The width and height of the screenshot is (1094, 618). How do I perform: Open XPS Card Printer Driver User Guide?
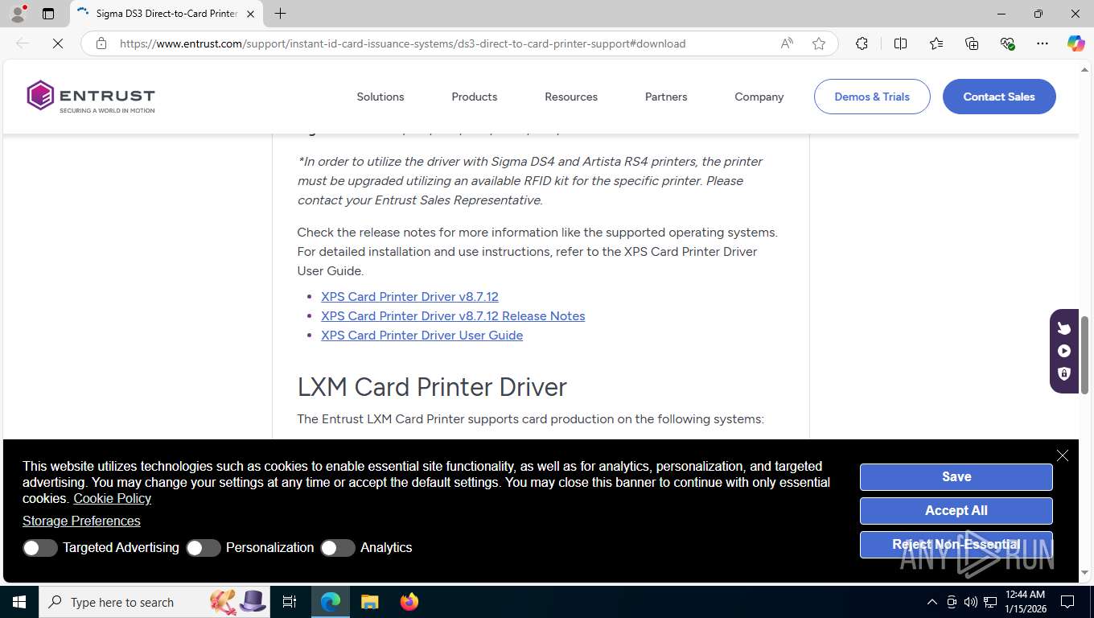422,335
